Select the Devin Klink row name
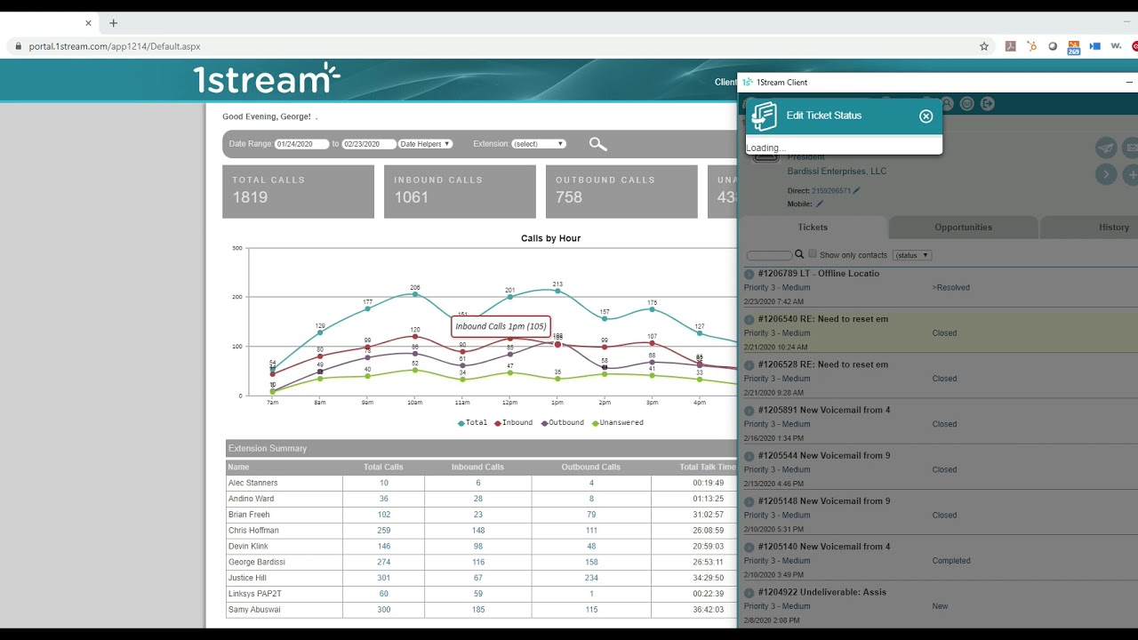This screenshot has width=1138, height=640. coord(248,547)
